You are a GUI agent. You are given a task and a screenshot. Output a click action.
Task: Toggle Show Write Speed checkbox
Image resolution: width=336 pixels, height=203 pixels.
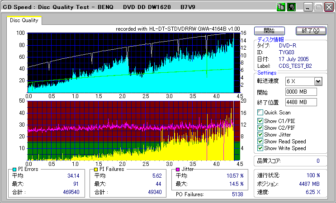point(260,148)
